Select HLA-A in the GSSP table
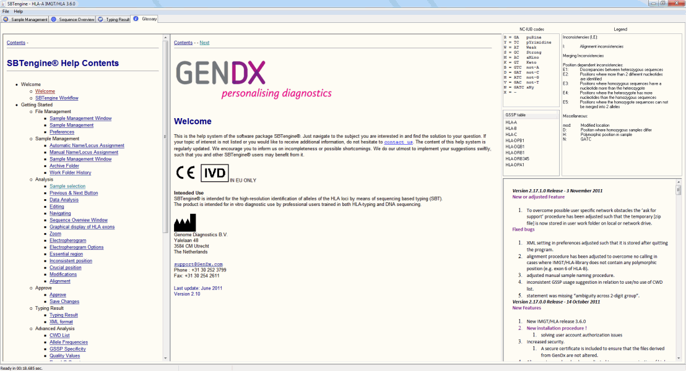This screenshot has width=686, height=371. tap(511, 123)
